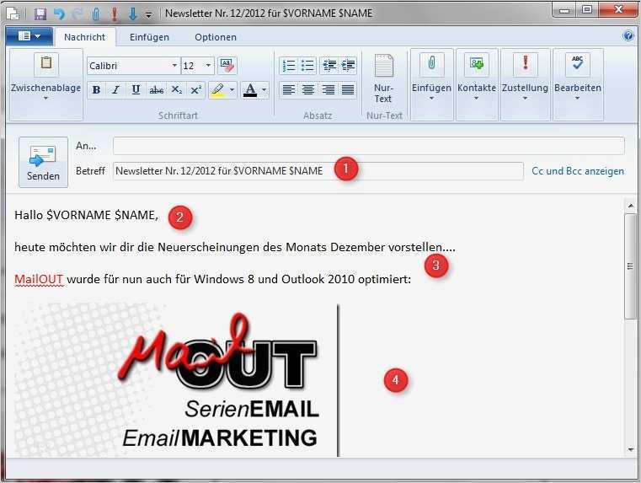The width and height of the screenshot is (641, 483).
Task: Click the message body scrollbar up arrow
Action: (631, 206)
